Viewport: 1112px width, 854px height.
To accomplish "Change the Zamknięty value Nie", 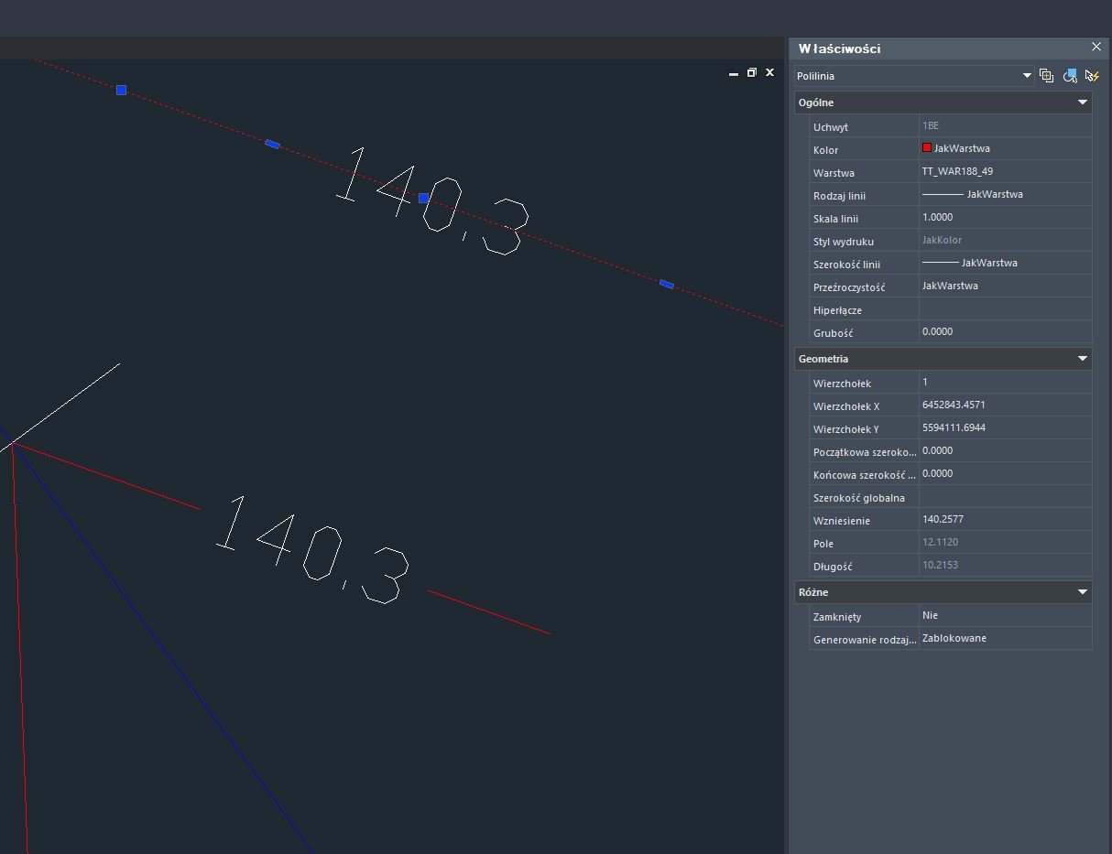I will (1005, 615).
